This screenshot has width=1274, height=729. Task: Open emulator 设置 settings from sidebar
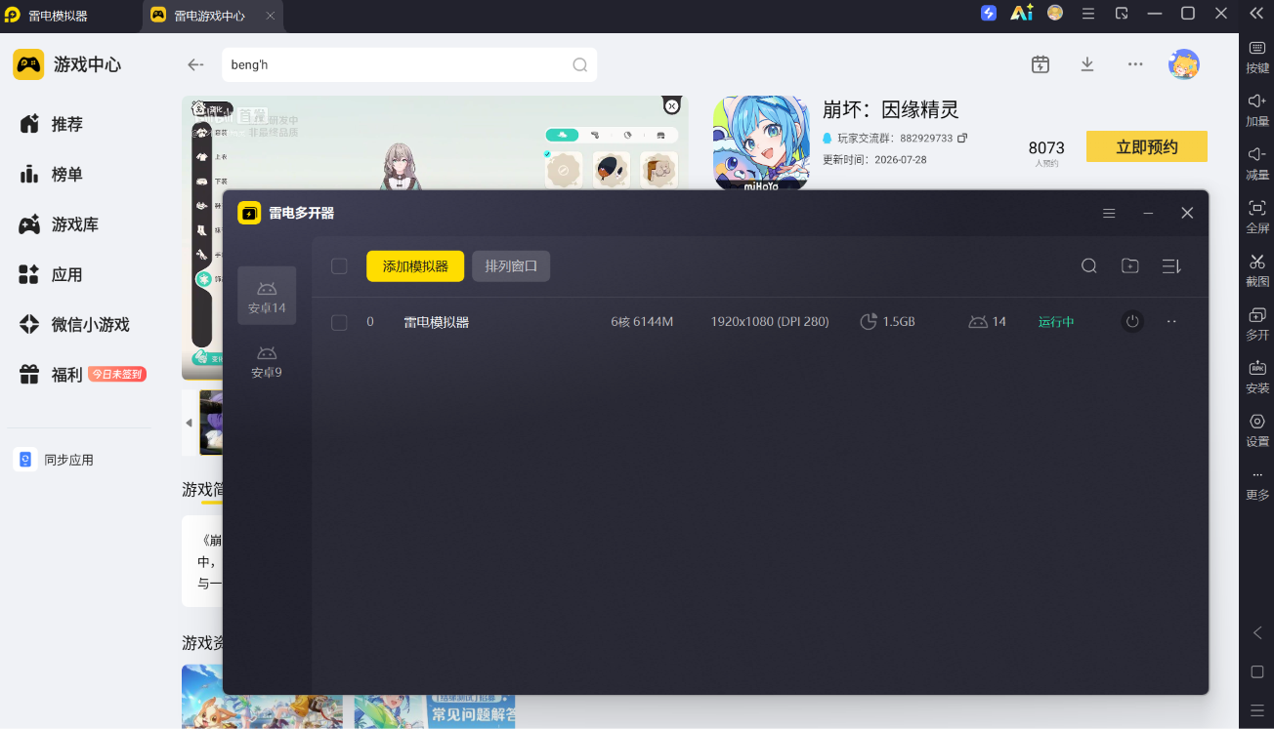[1257, 430]
